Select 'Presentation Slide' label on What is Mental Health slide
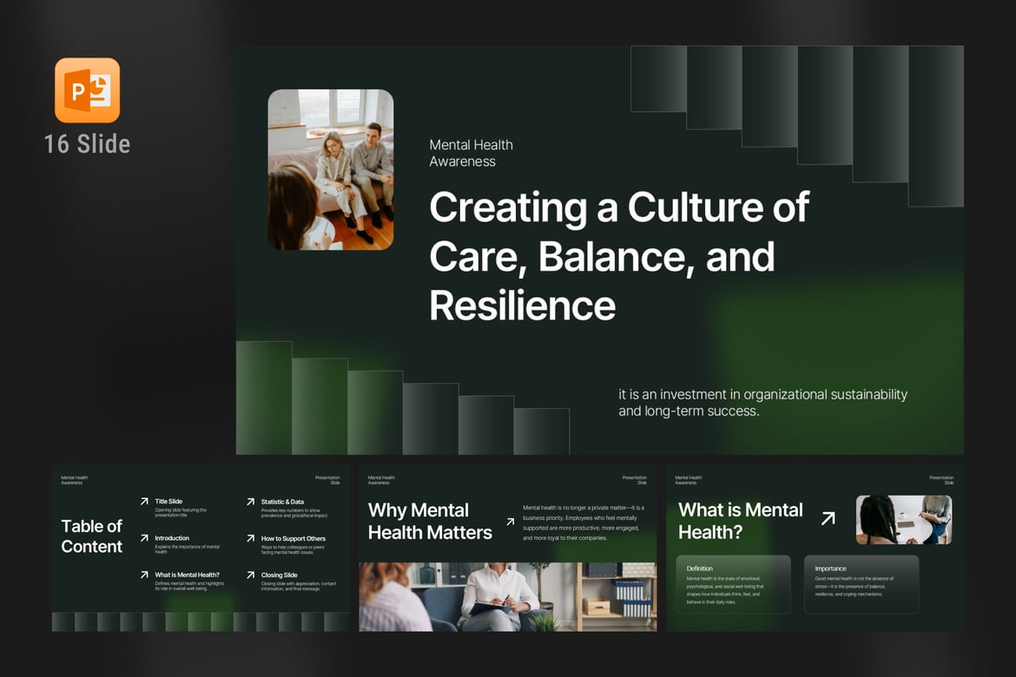Screen dimensions: 1016x677 coord(941,480)
